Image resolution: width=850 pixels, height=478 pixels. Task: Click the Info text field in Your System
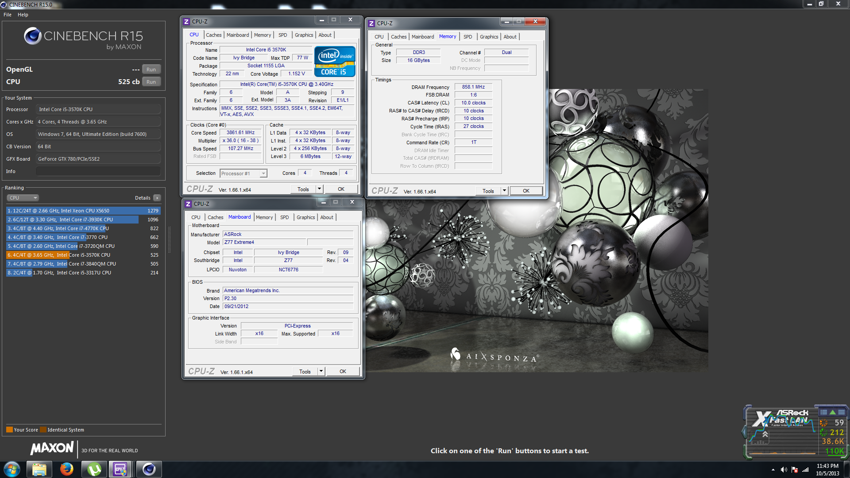[x=98, y=171]
